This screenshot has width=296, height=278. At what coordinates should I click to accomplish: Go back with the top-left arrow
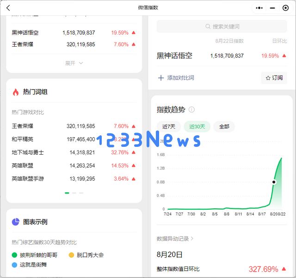point(8,8)
